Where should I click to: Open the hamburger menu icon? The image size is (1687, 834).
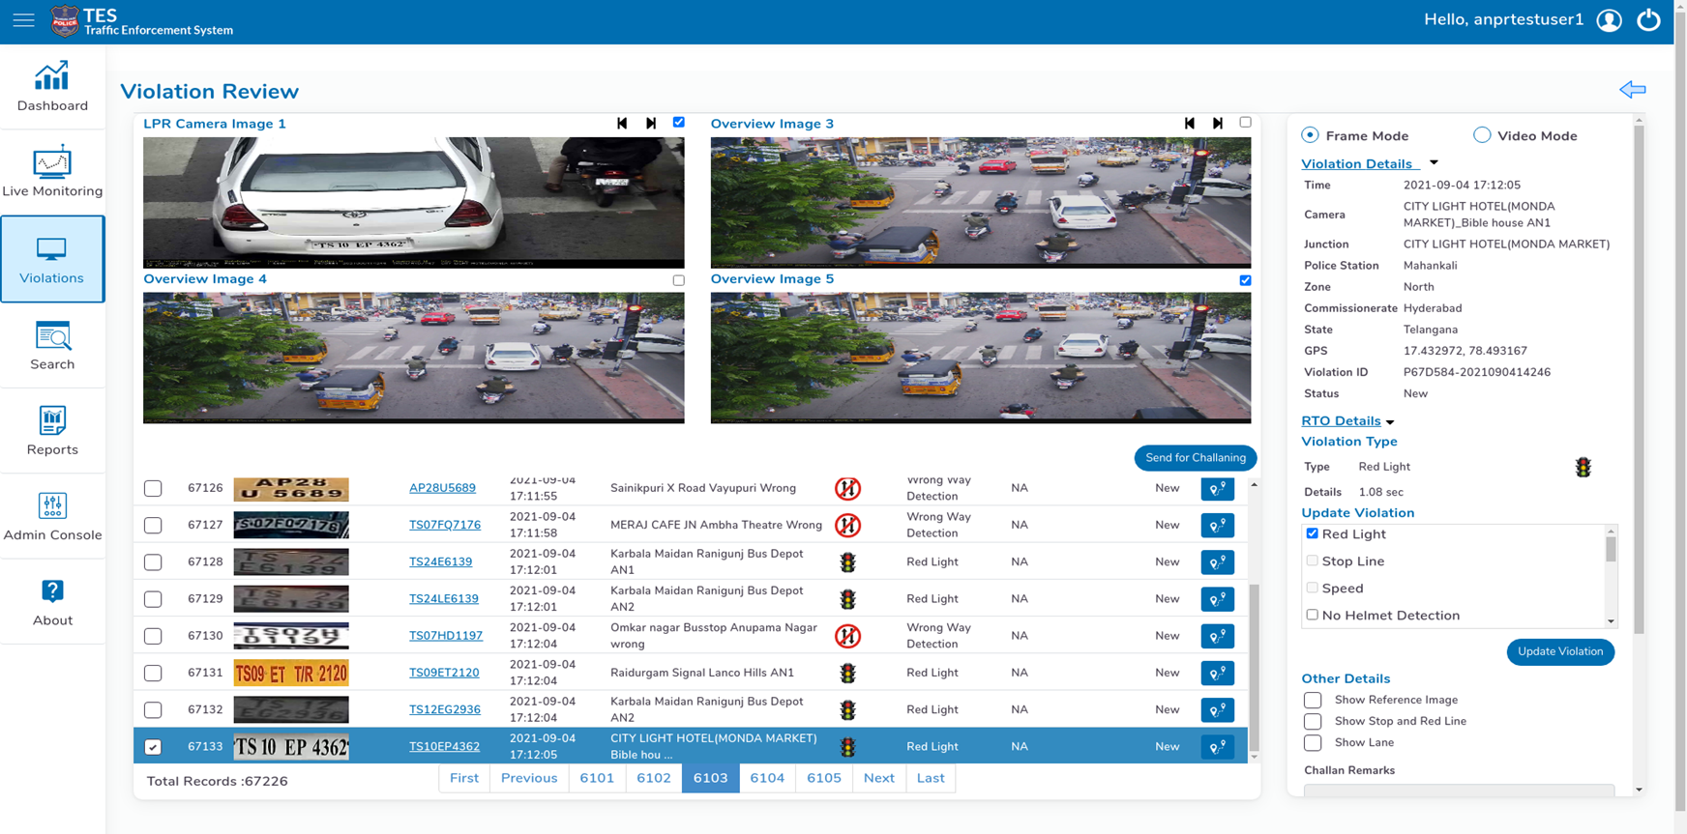23,20
